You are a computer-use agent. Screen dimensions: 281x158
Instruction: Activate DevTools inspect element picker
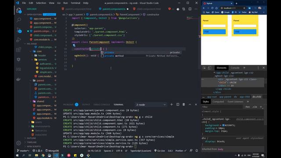[204, 68]
